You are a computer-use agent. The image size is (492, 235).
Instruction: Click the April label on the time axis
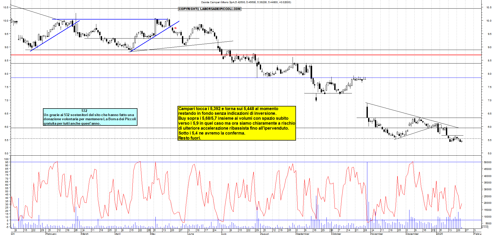click(118, 234)
